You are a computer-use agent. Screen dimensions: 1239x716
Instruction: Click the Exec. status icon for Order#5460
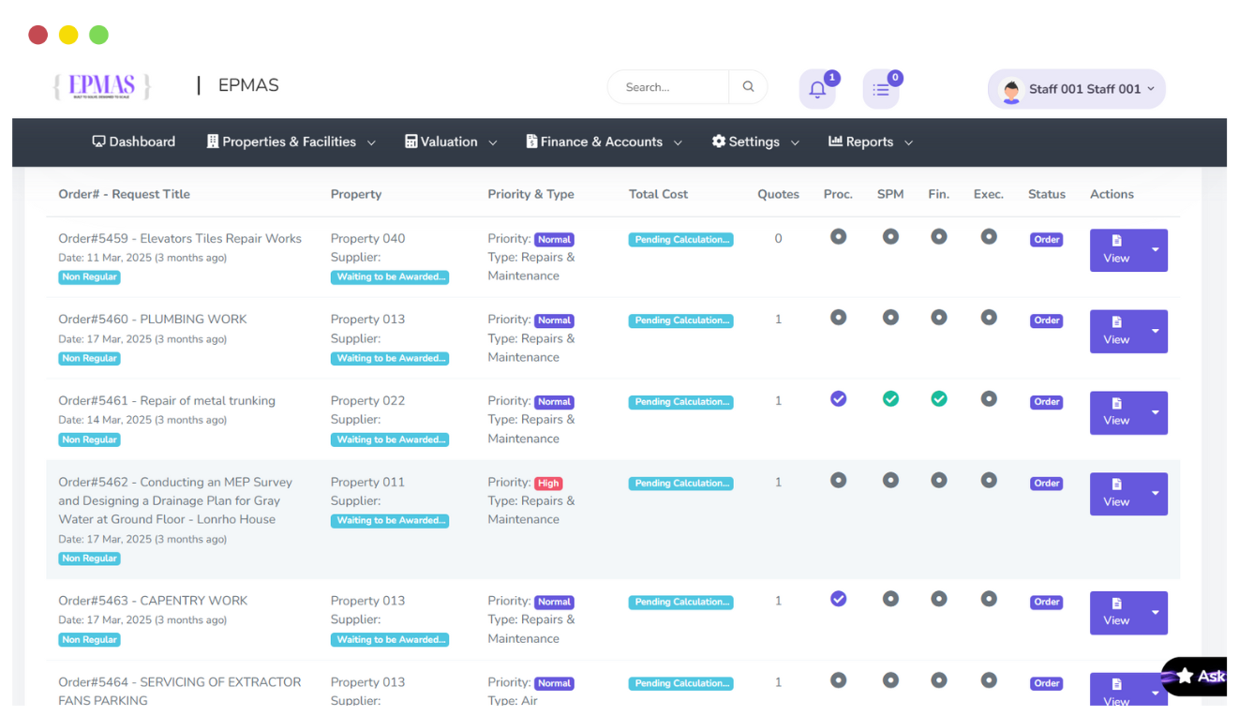[x=989, y=318]
